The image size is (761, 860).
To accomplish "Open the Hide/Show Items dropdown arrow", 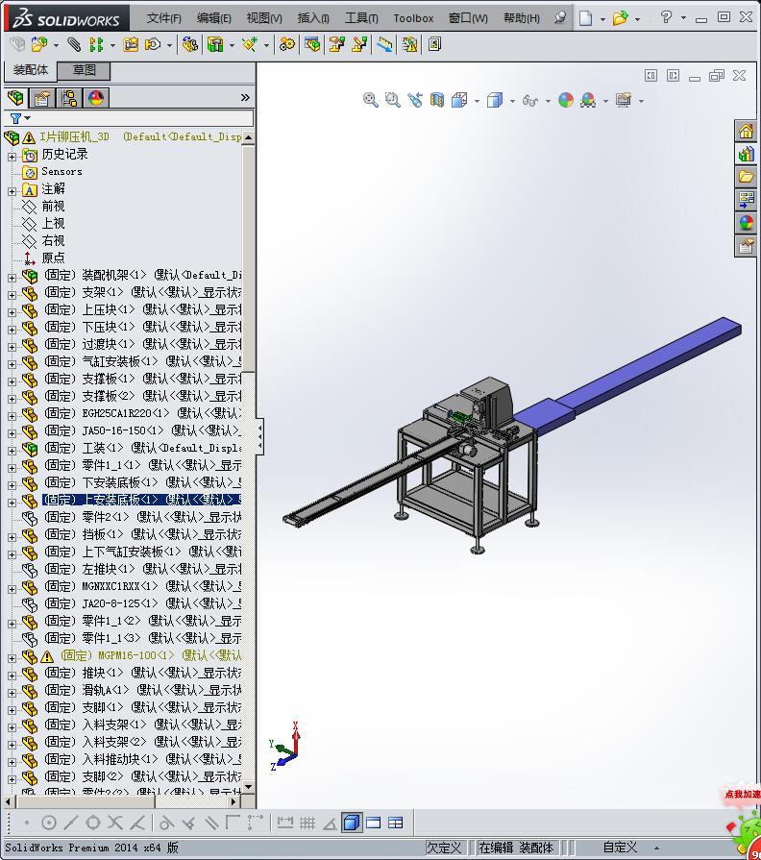I will pos(548,101).
